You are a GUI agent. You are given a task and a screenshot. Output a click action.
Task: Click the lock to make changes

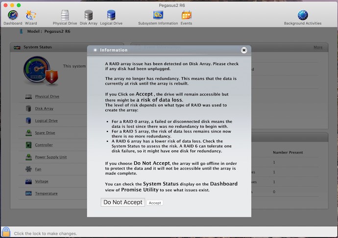[6, 233]
